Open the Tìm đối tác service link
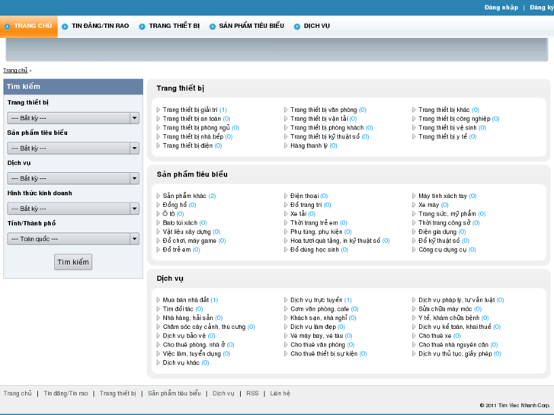Image resolution: width=554 pixels, height=415 pixels. tap(178, 309)
